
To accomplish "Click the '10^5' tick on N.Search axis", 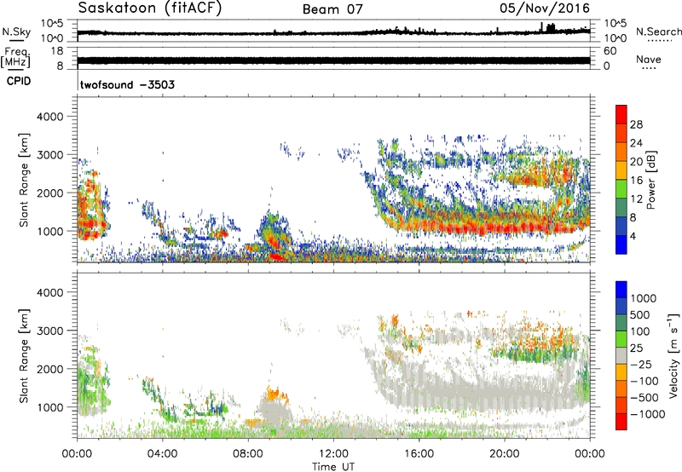I will (616, 24).
